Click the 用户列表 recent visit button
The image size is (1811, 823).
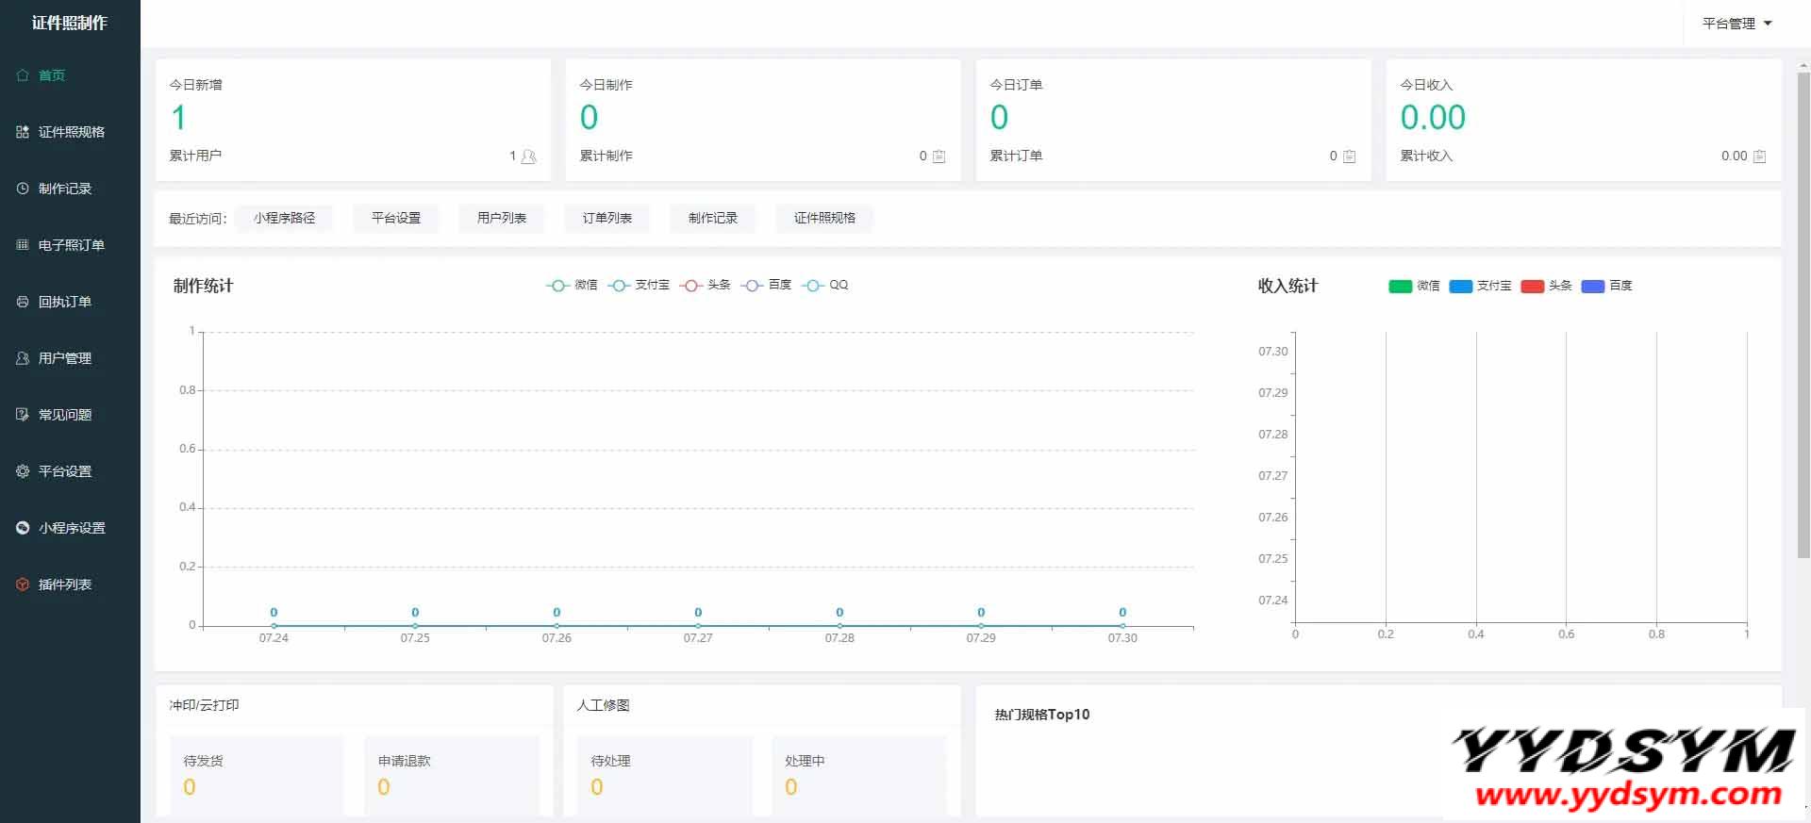(x=501, y=218)
